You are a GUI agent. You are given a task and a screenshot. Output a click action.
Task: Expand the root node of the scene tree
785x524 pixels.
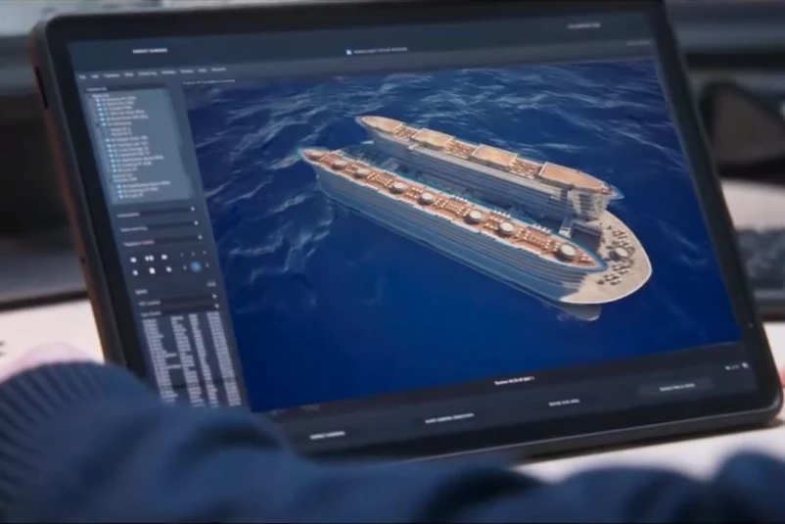91,93
